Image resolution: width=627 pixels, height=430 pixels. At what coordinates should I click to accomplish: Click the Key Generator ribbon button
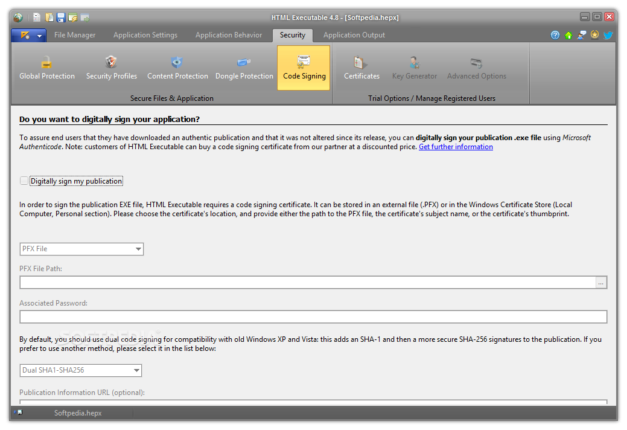[x=414, y=68]
